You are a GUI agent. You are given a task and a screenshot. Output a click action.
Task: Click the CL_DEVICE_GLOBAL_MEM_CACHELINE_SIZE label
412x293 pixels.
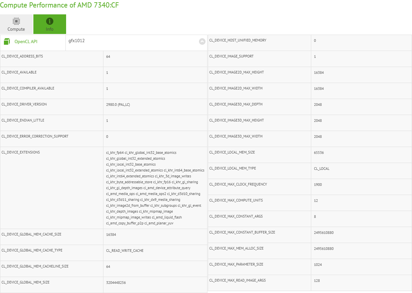pos(35,266)
